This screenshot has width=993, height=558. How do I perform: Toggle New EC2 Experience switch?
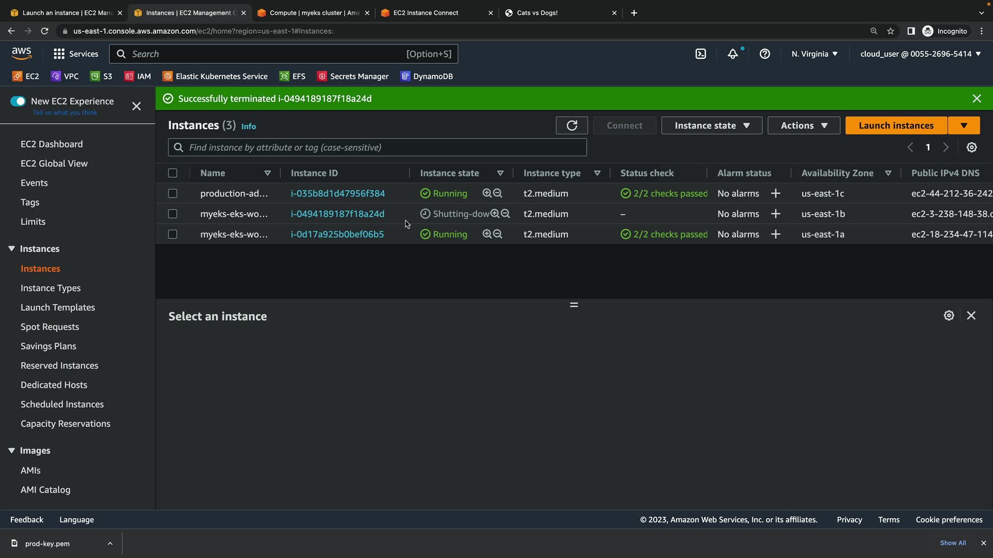18,101
